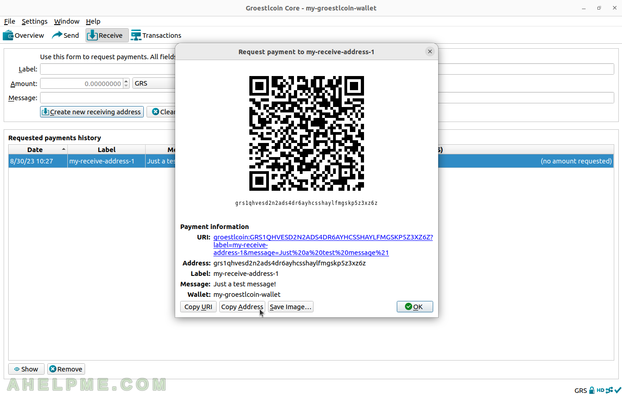Decrease amount with stepper down arrow
622x397 pixels.
click(126, 86)
